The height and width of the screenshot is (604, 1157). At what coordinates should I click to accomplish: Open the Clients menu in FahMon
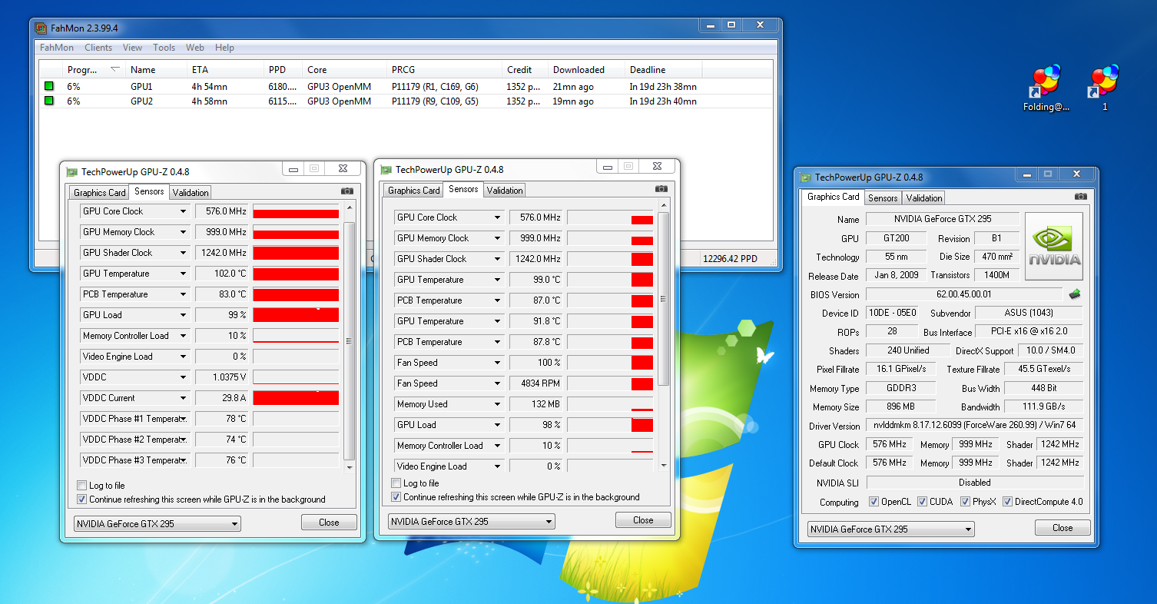pos(98,48)
